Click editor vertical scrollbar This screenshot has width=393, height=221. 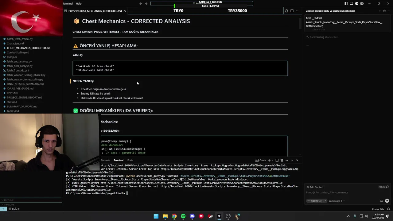coord(300,23)
